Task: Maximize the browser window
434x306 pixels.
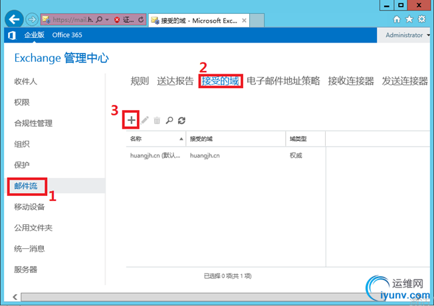Action: coord(401,5)
